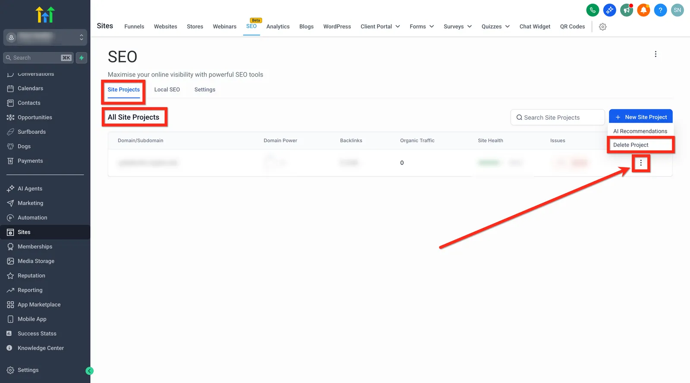Click the green phone dialer icon
690x383 pixels.
(x=593, y=10)
